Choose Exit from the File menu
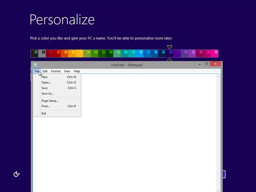Viewport: 256px width, 192px height. pyautogui.click(x=57, y=113)
